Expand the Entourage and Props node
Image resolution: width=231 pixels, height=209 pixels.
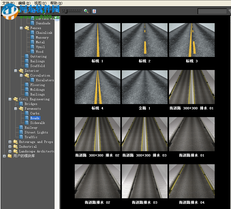[x=10, y=142]
